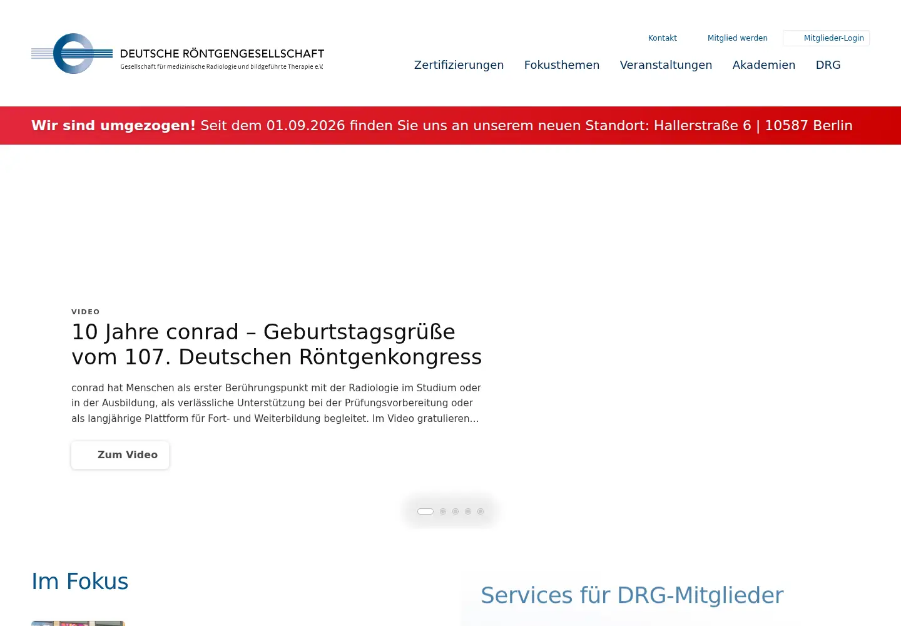The image size is (901, 626).
Task: Open the Akademien menu
Action: pos(764,65)
